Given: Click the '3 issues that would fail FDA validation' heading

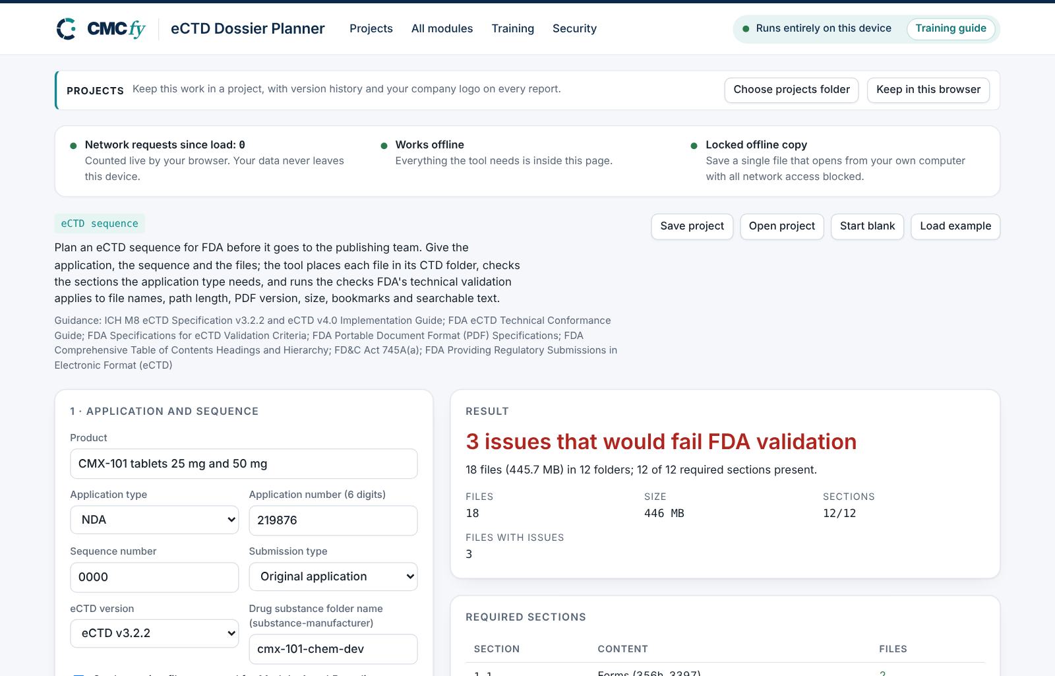Looking at the screenshot, I should point(661,441).
